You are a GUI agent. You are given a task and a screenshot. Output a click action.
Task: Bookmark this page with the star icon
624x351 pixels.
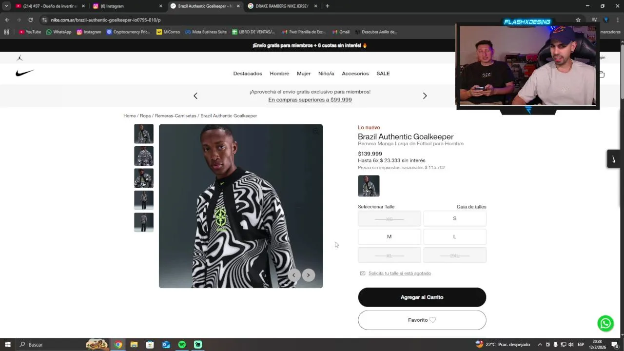[x=578, y=20]
